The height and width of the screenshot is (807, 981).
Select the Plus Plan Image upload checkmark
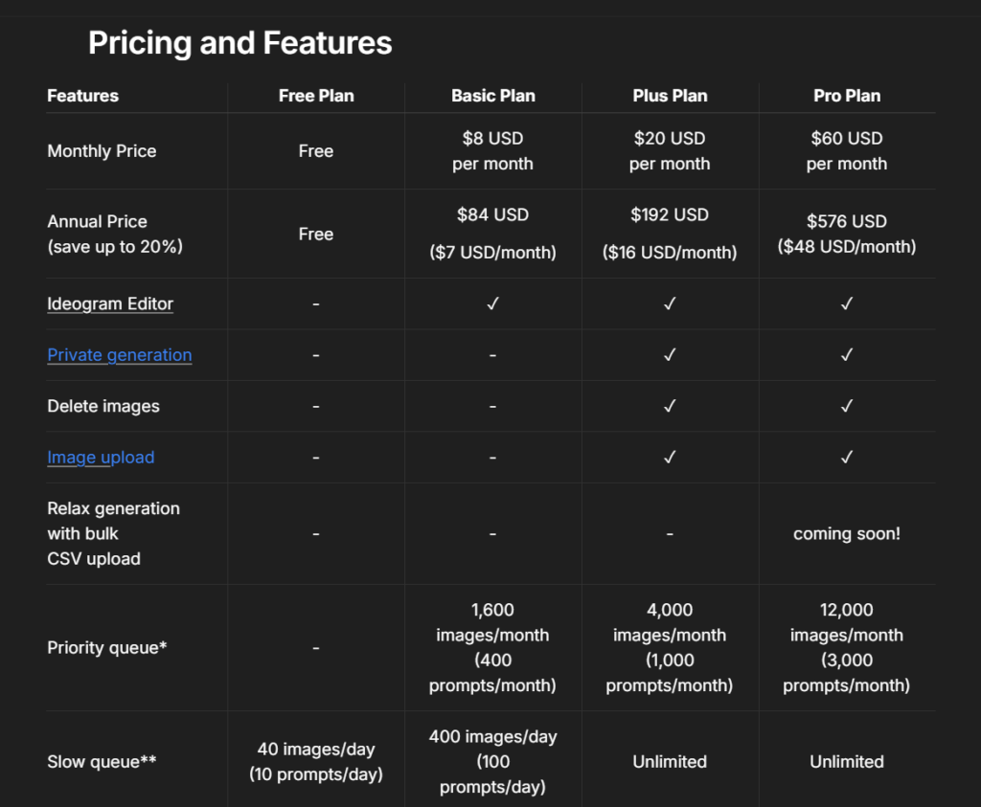(670, 457)
